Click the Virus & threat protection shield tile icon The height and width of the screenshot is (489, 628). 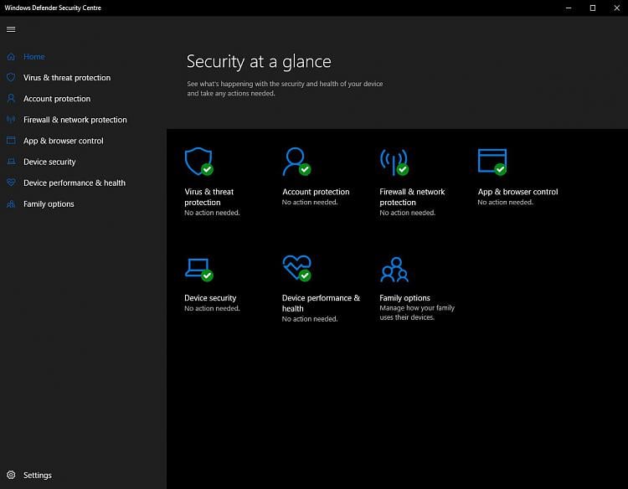click(x=198, y=162)
